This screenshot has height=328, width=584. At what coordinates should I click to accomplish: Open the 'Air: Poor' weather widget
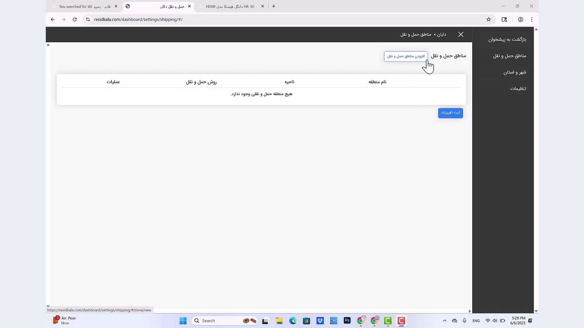point(65,320)
